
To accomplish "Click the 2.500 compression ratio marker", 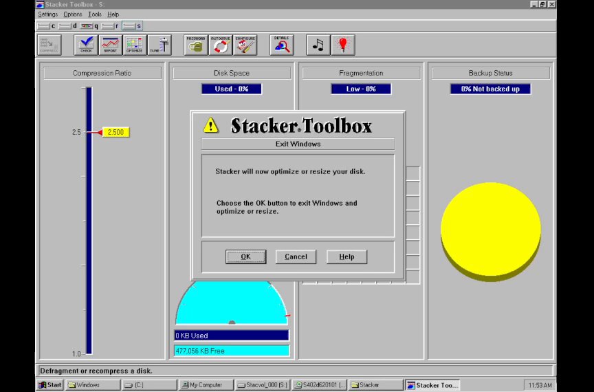I will click(115, 132).
